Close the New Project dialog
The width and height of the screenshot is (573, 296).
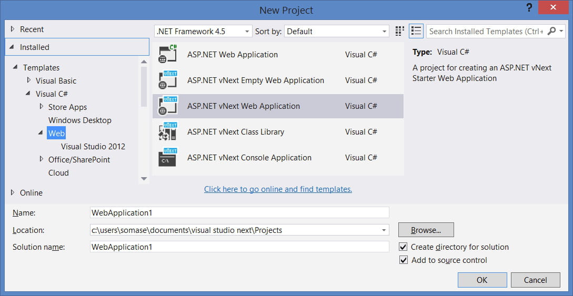point(553,8)
